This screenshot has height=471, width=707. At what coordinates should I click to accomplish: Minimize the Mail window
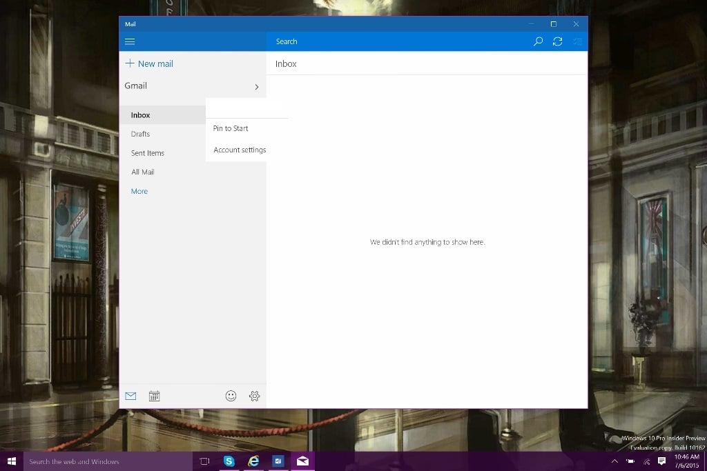point(531,24)
